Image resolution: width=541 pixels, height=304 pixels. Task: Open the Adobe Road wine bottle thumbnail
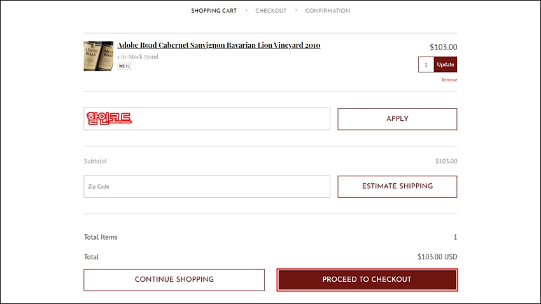pyautogui.click(x=98, y=56)
